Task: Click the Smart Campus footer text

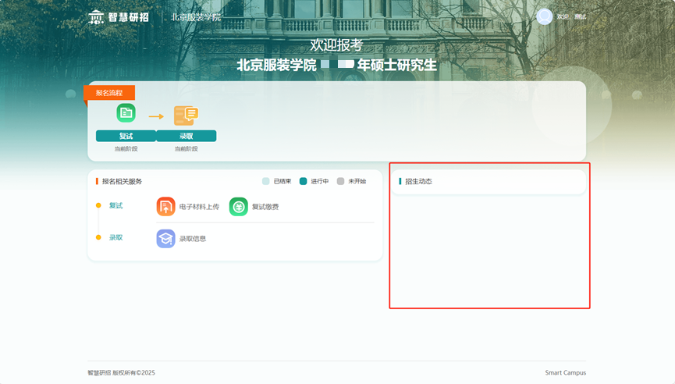Action: click(565, 373)
